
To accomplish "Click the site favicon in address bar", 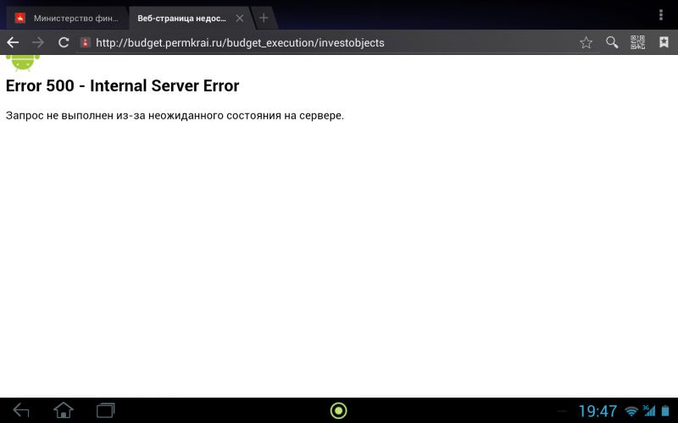I will (x=85, y=42).
